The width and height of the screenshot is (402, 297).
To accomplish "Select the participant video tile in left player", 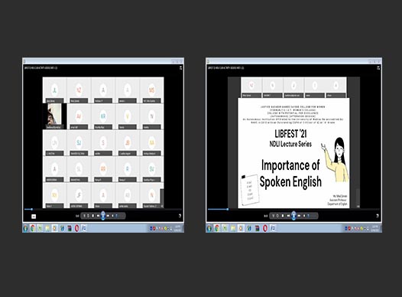I will click(54, 116).
